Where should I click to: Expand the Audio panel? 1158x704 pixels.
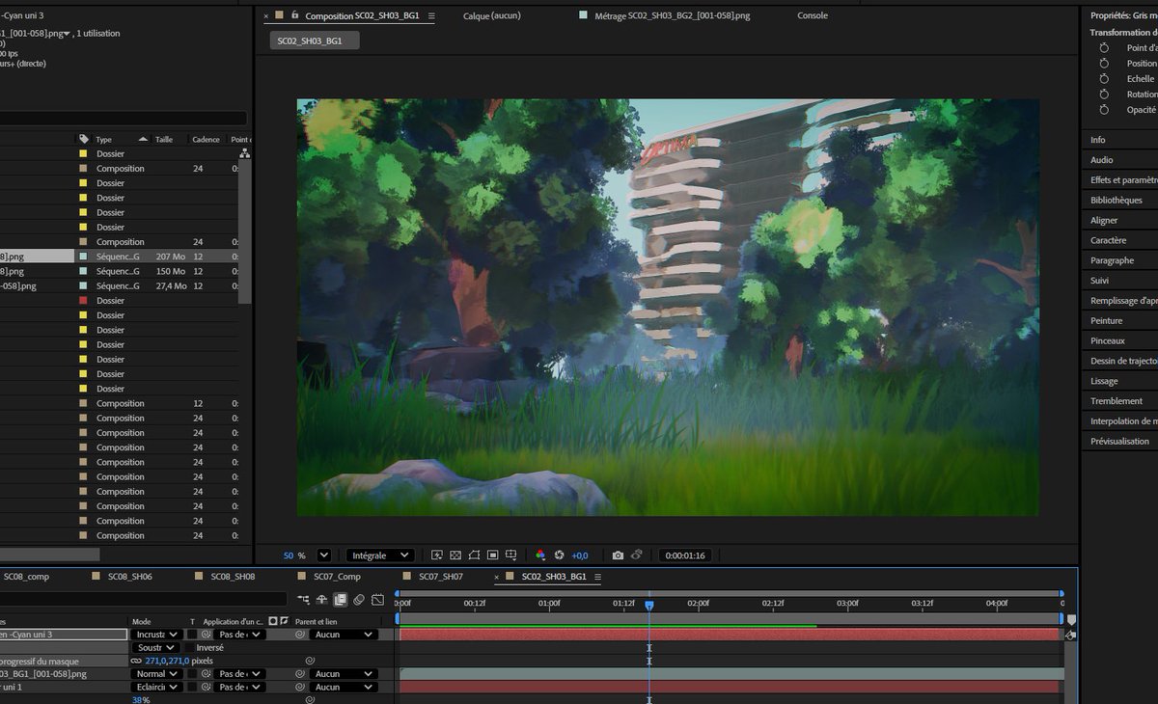pos(1101,160)
